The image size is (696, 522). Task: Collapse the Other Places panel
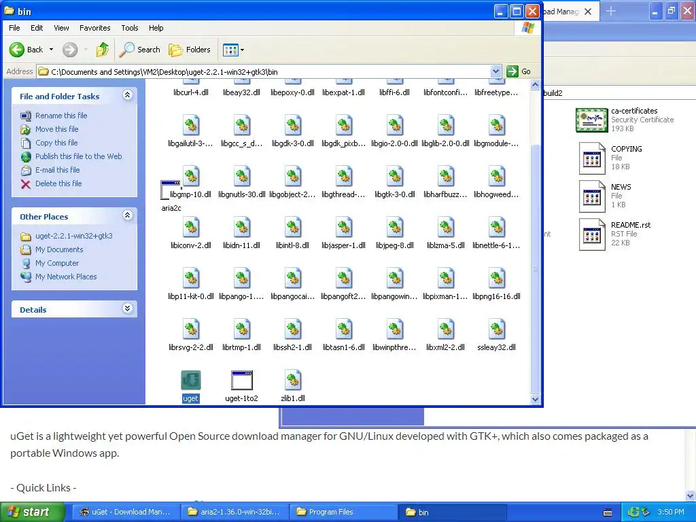[x=127, y=215]
